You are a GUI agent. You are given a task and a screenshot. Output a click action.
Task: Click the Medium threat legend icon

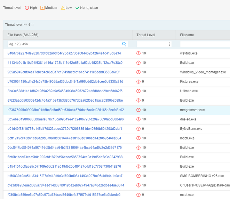[x=42, y=8]
